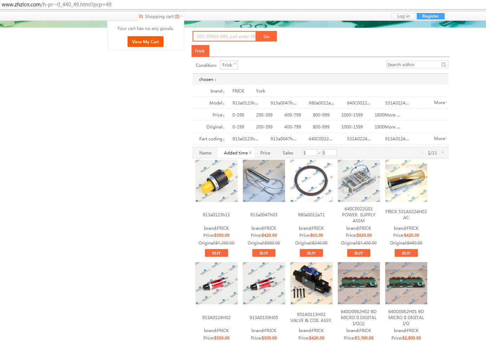This screenshot has height=343, width=486.
Task: Filter by York brand
Action: [x=260, y=91]
